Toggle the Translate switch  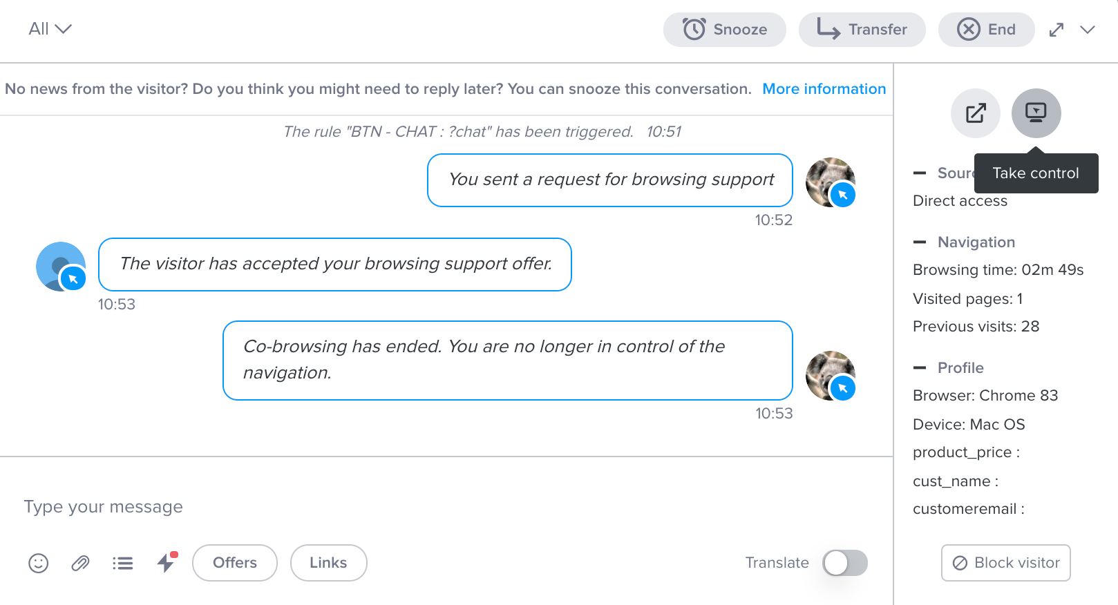click(x=845, y=563)
